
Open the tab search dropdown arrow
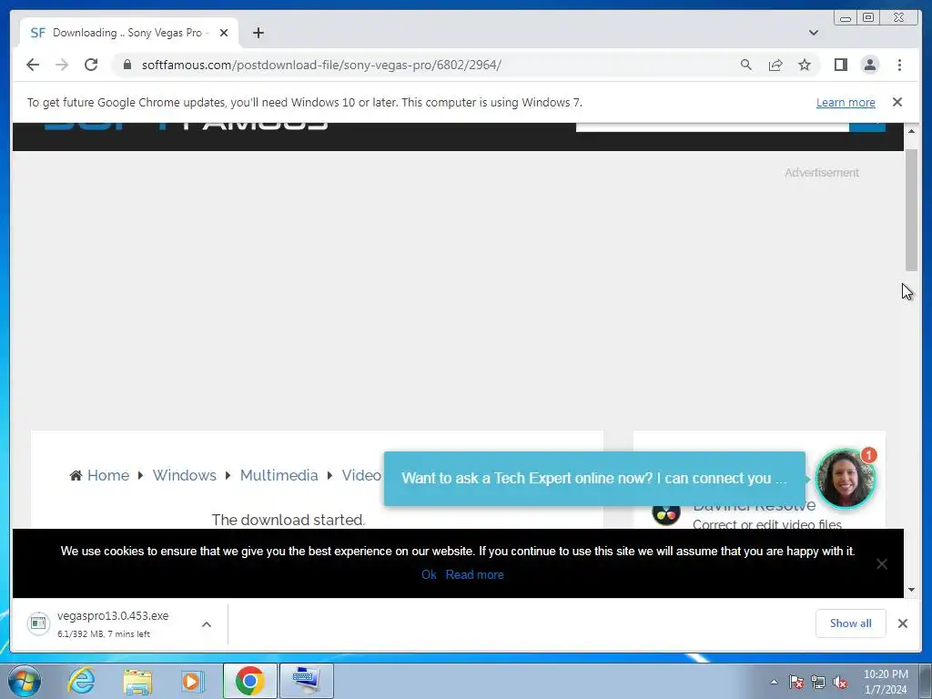(814, 33)
